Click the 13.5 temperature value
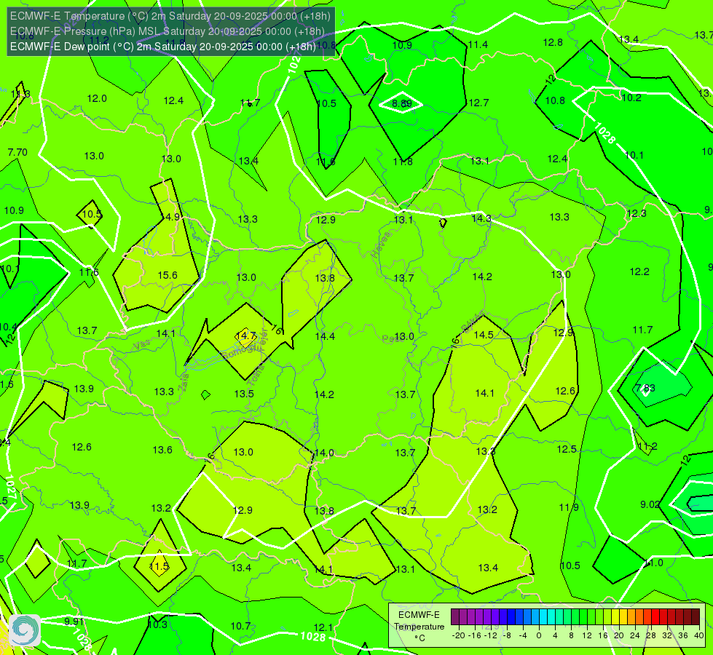 [244, 394]
